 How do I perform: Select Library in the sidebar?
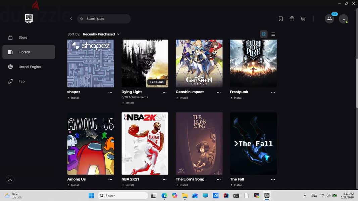click(x=29, y=52)
